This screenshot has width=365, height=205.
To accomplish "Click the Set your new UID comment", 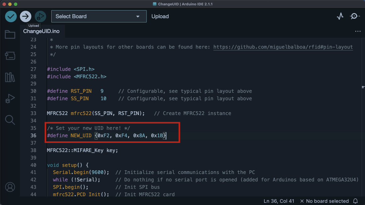I will [x=88, y=128].
